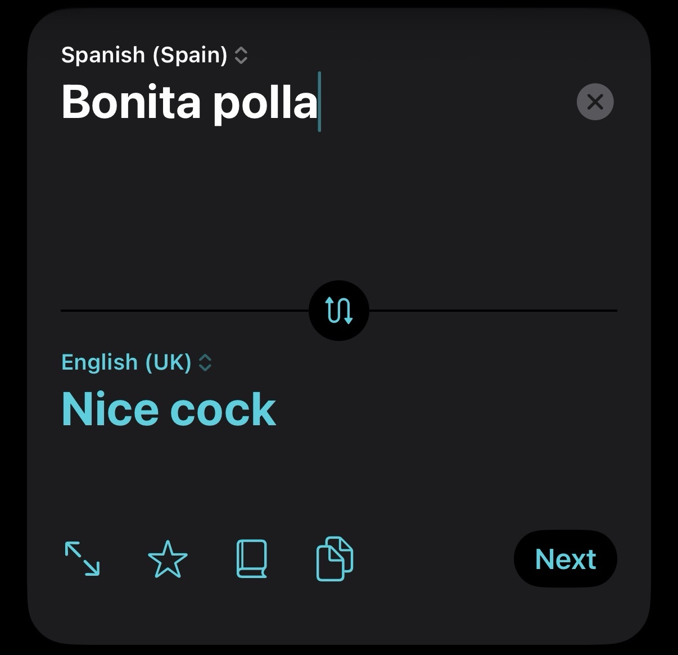Open the Spanish (Spain) language selector
Viewport: 678px width, 655px height.
click(144, 55)
